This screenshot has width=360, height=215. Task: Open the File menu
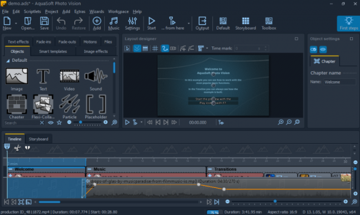coord(5,12)
